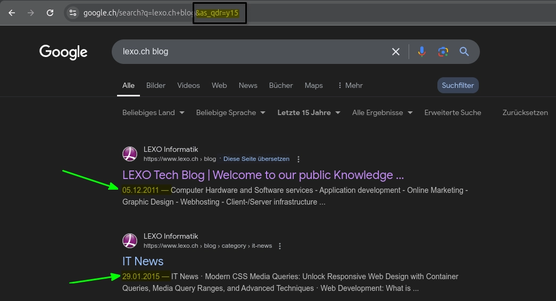This screenshot has width=556, height=301.
Task: Click the Google logo
Action: point(63,52)
